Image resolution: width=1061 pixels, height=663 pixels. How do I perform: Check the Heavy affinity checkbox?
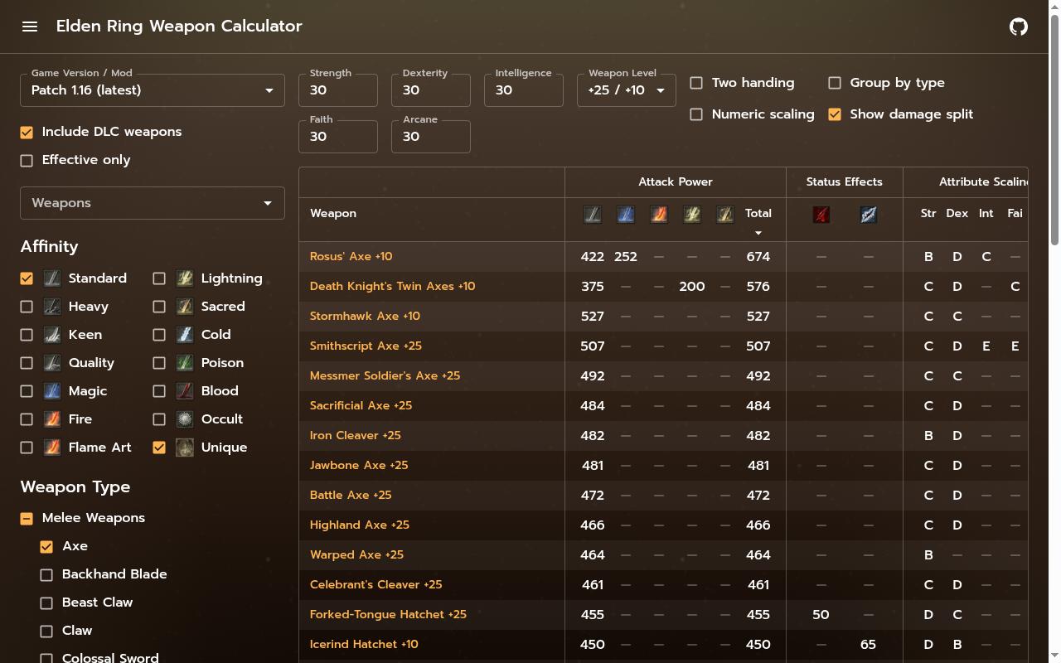(27, 307)
